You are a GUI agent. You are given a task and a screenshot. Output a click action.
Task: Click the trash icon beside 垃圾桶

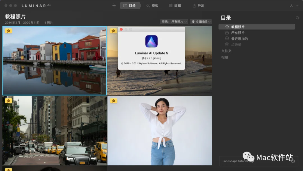pos(227,44)
